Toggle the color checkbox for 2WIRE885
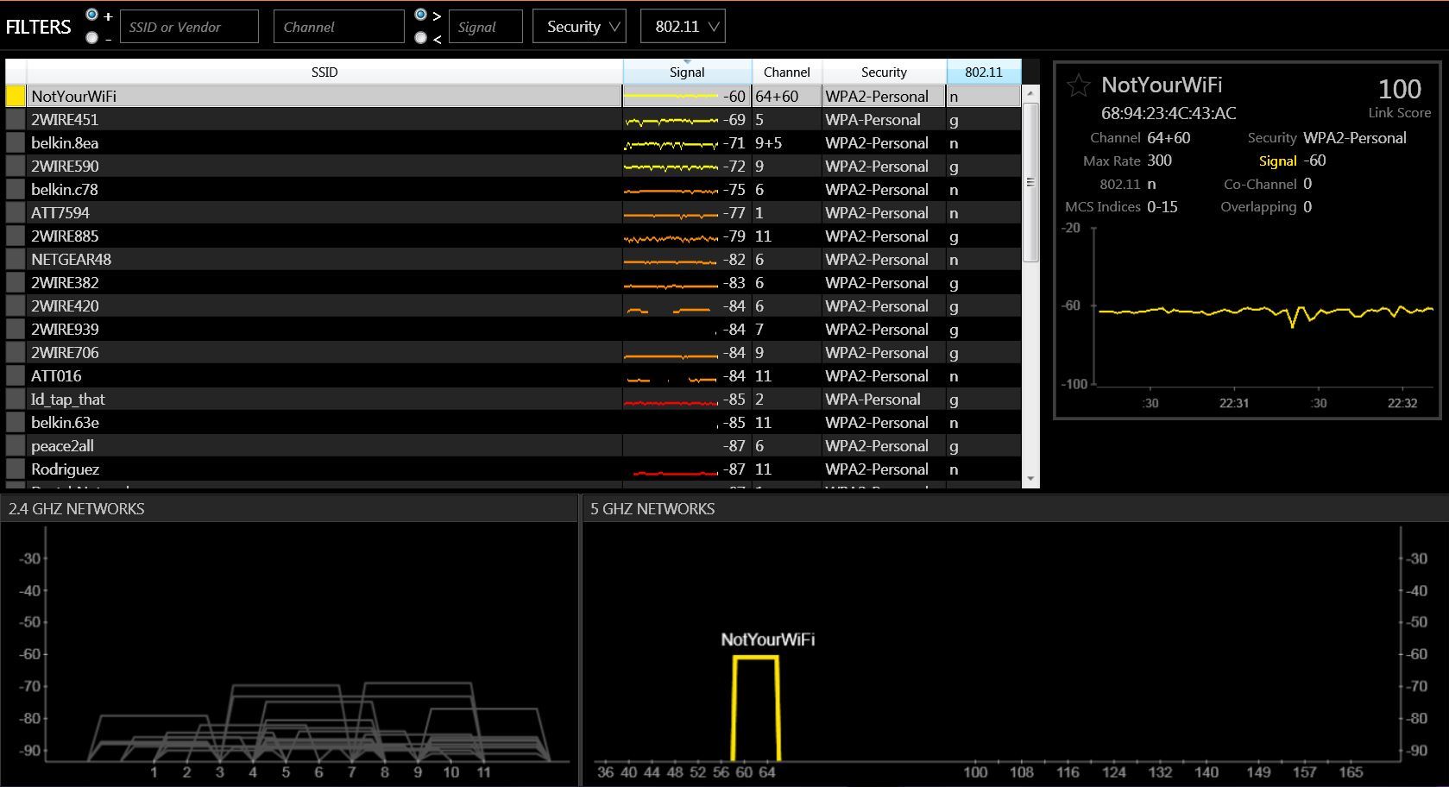1449x787 pixels. (x=16, y=236)
